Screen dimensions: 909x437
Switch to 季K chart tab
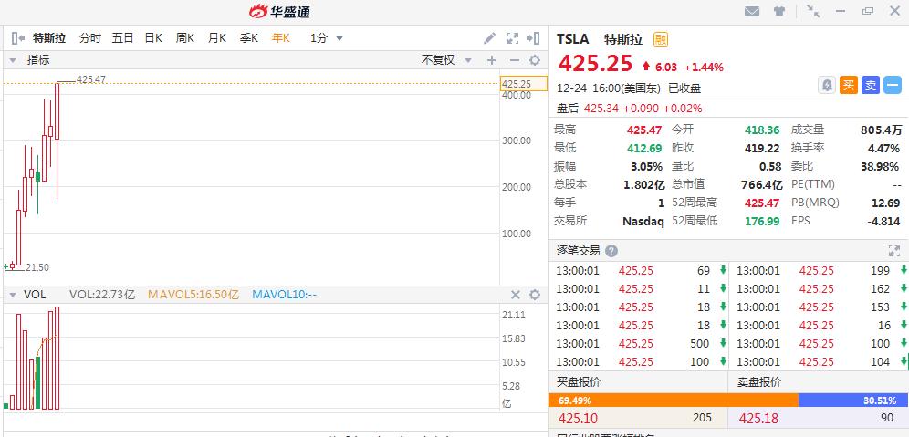pyautogui.click(x=249, y=38)
